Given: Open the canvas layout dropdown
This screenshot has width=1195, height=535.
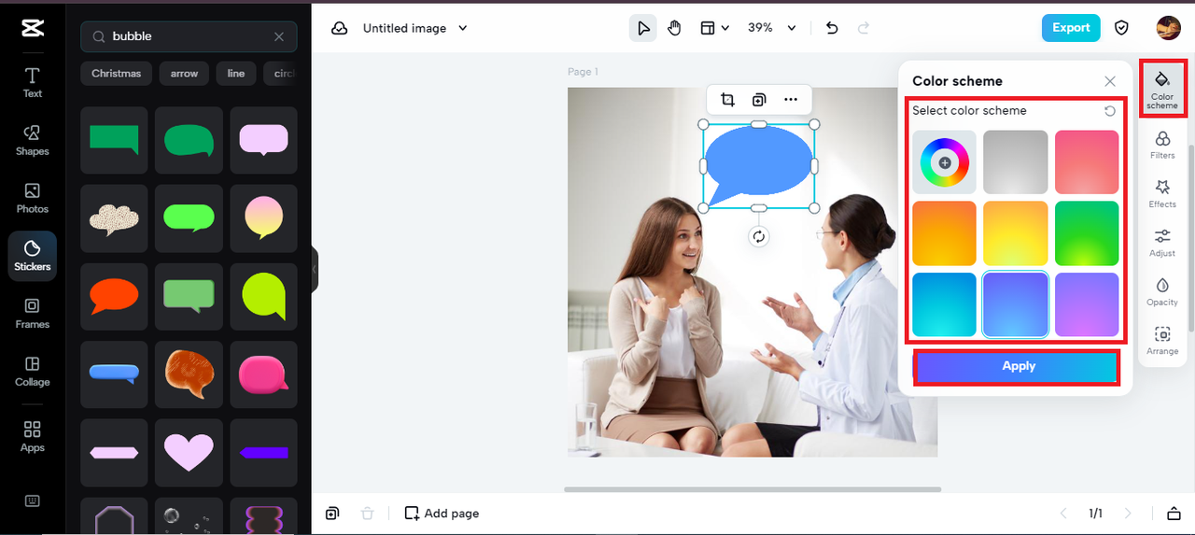Looking at the screenshot, I should 714,28.
